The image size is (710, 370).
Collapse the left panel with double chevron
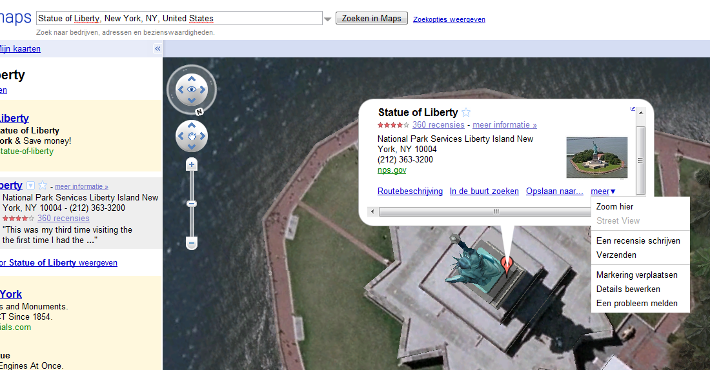click(x=157, y=49)
